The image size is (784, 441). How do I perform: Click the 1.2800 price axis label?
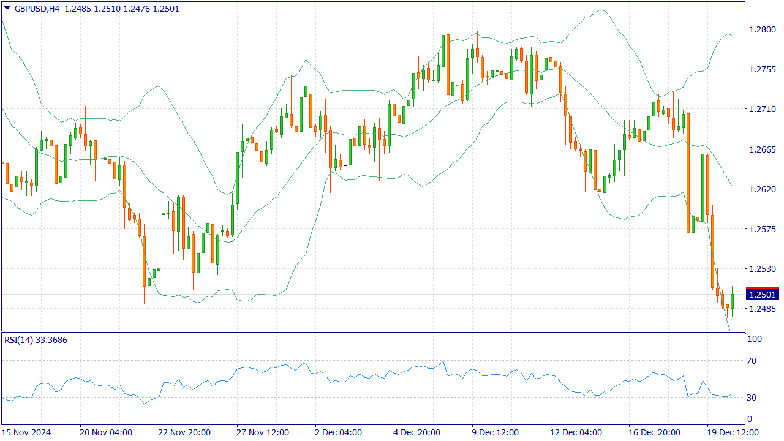click(x=761, y=29)
